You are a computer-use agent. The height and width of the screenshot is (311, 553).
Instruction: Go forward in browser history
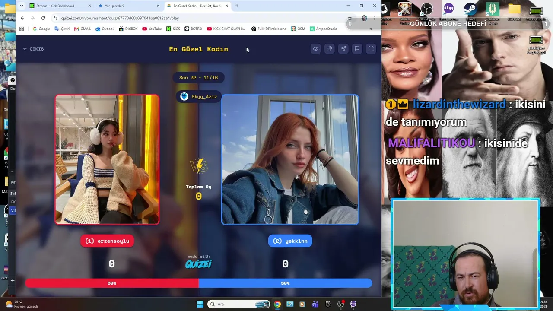tap(33, 18)
